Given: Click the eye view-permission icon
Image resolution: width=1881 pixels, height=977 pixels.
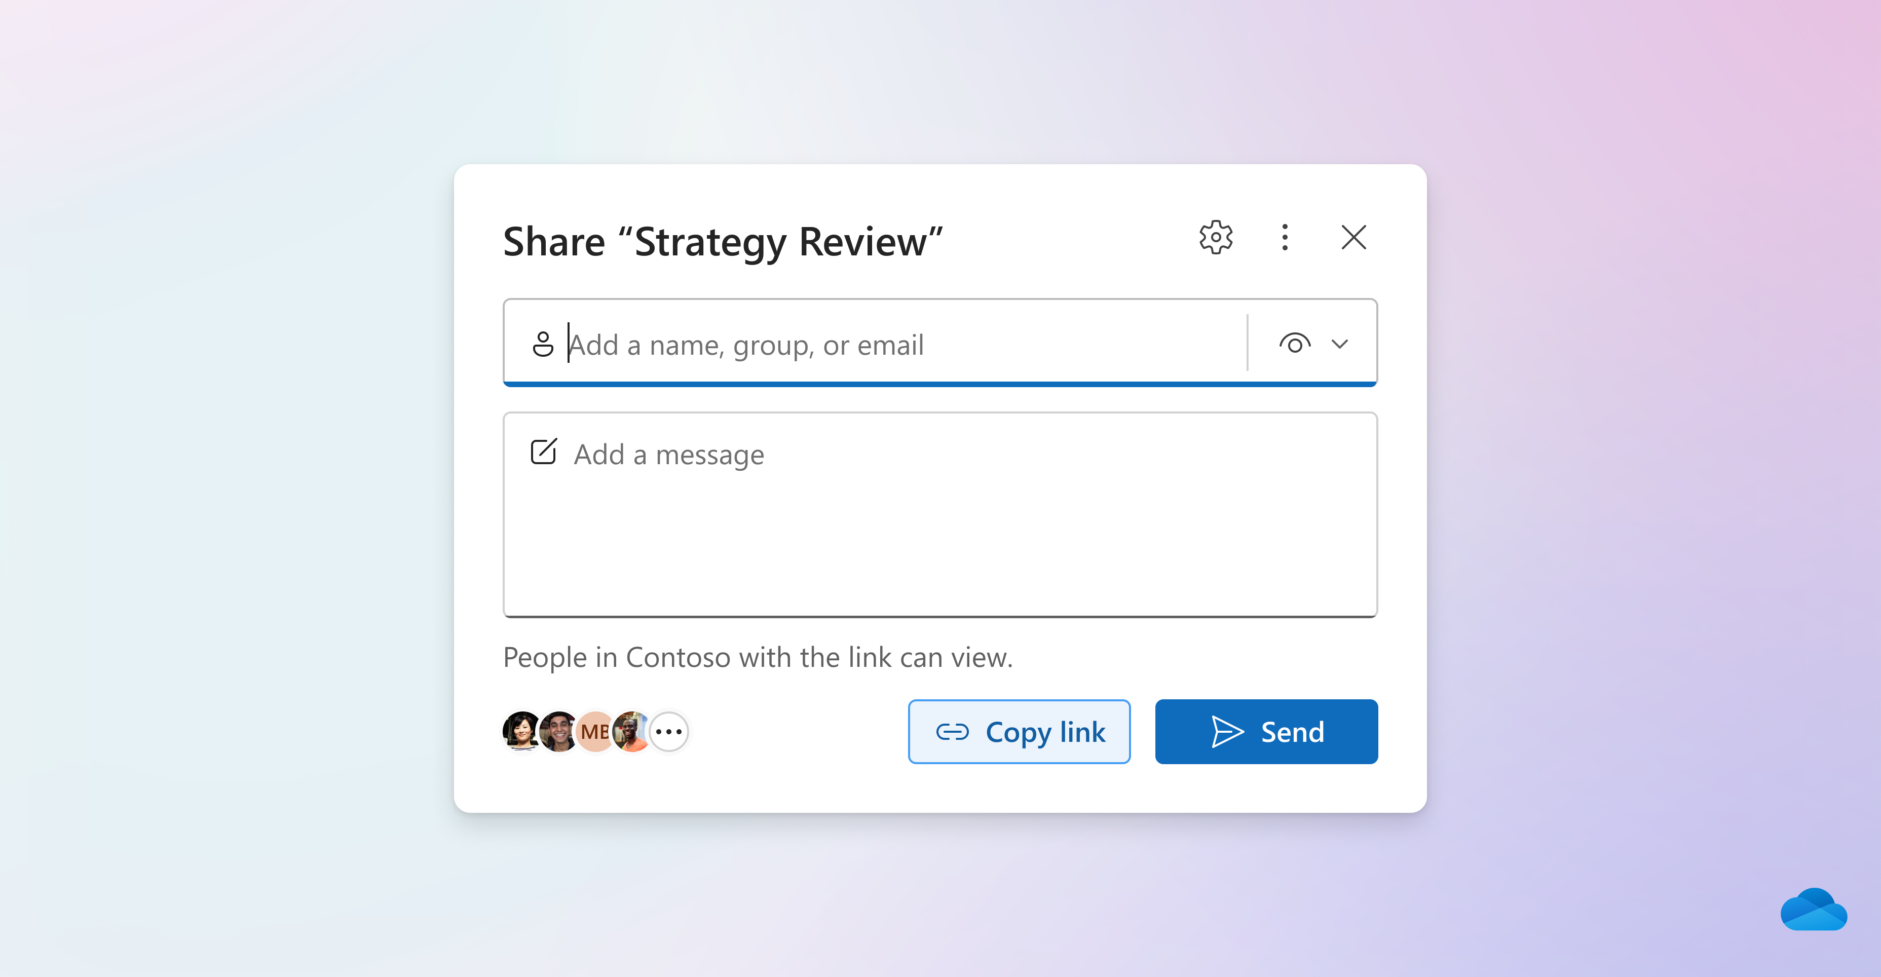Looking at the screenshot, I should [1295, 343].
